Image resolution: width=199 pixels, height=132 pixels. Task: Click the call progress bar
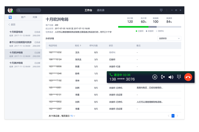(150, 27)
